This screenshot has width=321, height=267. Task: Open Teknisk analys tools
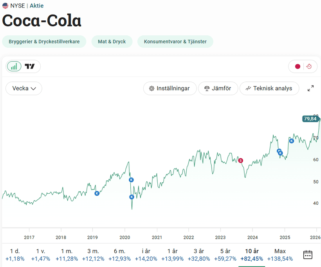click(x=269, y=88)
